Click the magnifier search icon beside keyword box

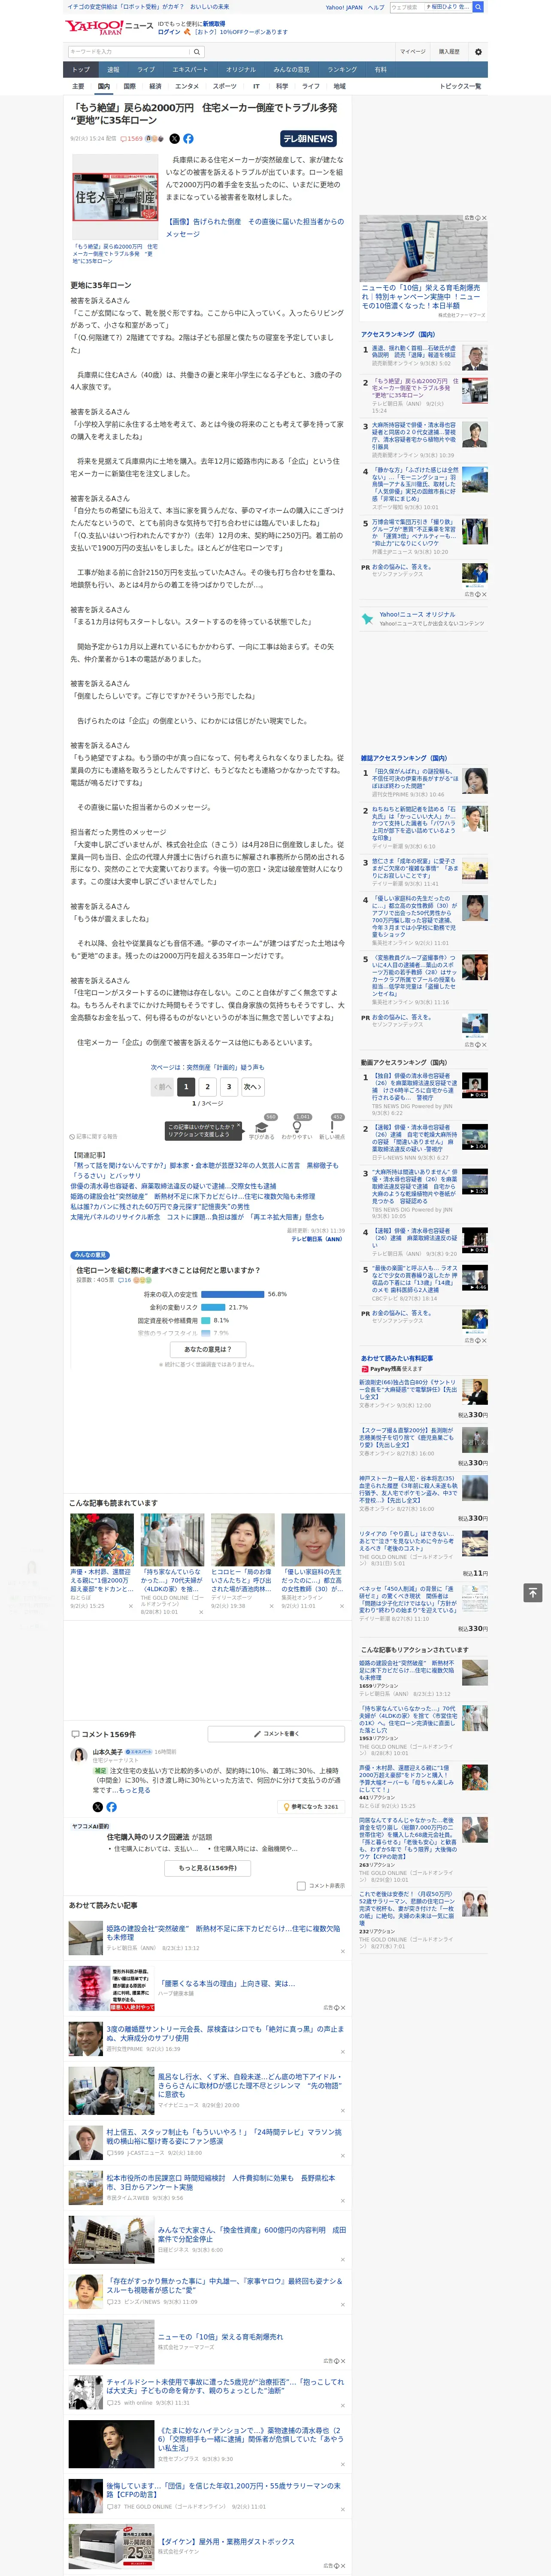point(197,52)
